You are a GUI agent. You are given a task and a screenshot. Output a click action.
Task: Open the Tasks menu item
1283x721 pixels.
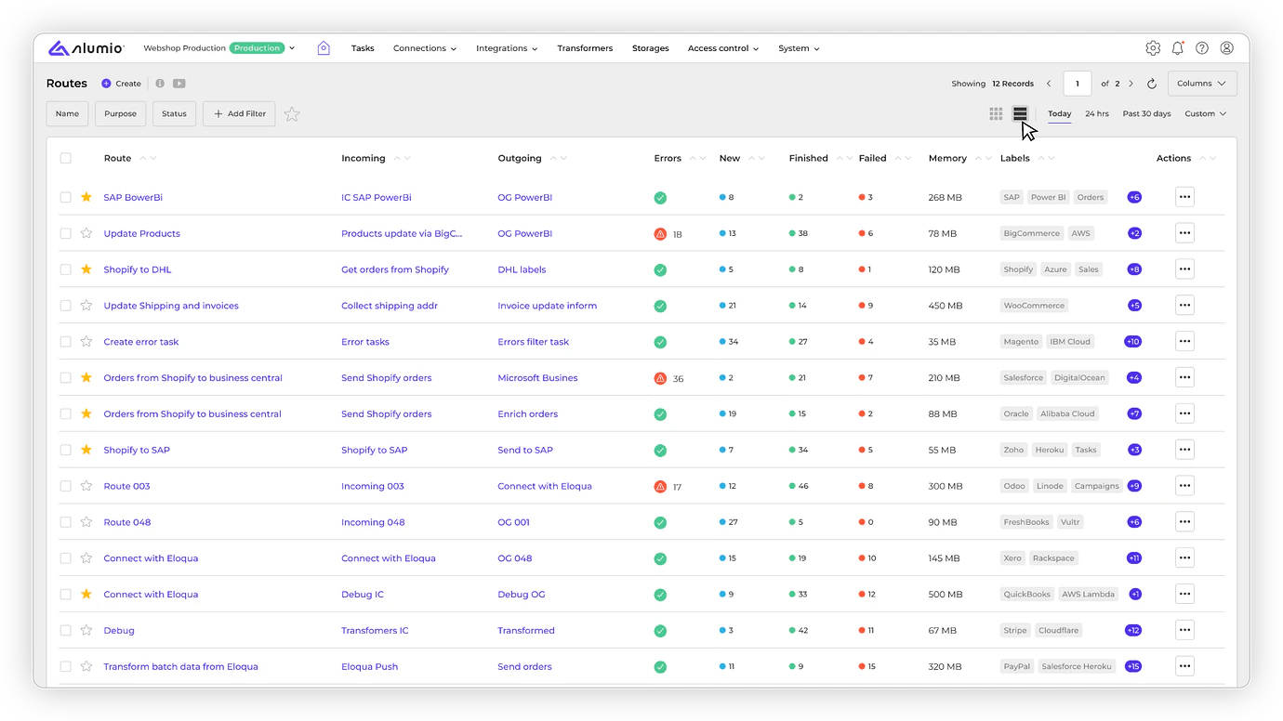[x=363, y=48]
